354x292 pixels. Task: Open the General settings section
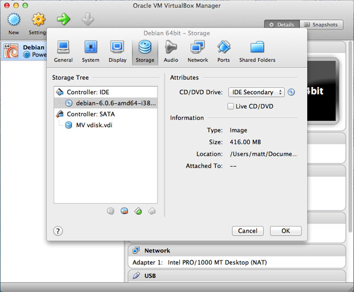pos(63,51)
